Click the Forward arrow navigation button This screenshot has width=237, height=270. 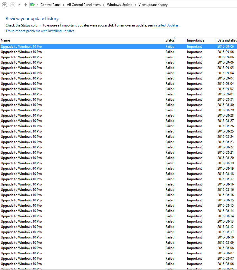click(13, 5)
